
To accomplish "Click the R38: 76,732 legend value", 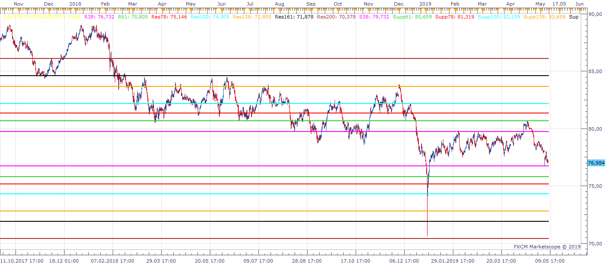I will [99, 17].
